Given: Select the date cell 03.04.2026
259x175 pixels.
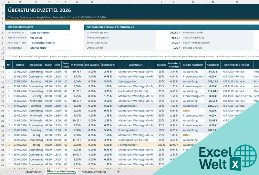Looking at the screenshot, I should 20,145.
